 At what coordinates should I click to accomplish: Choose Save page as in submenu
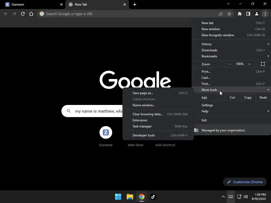click(158, 93)
